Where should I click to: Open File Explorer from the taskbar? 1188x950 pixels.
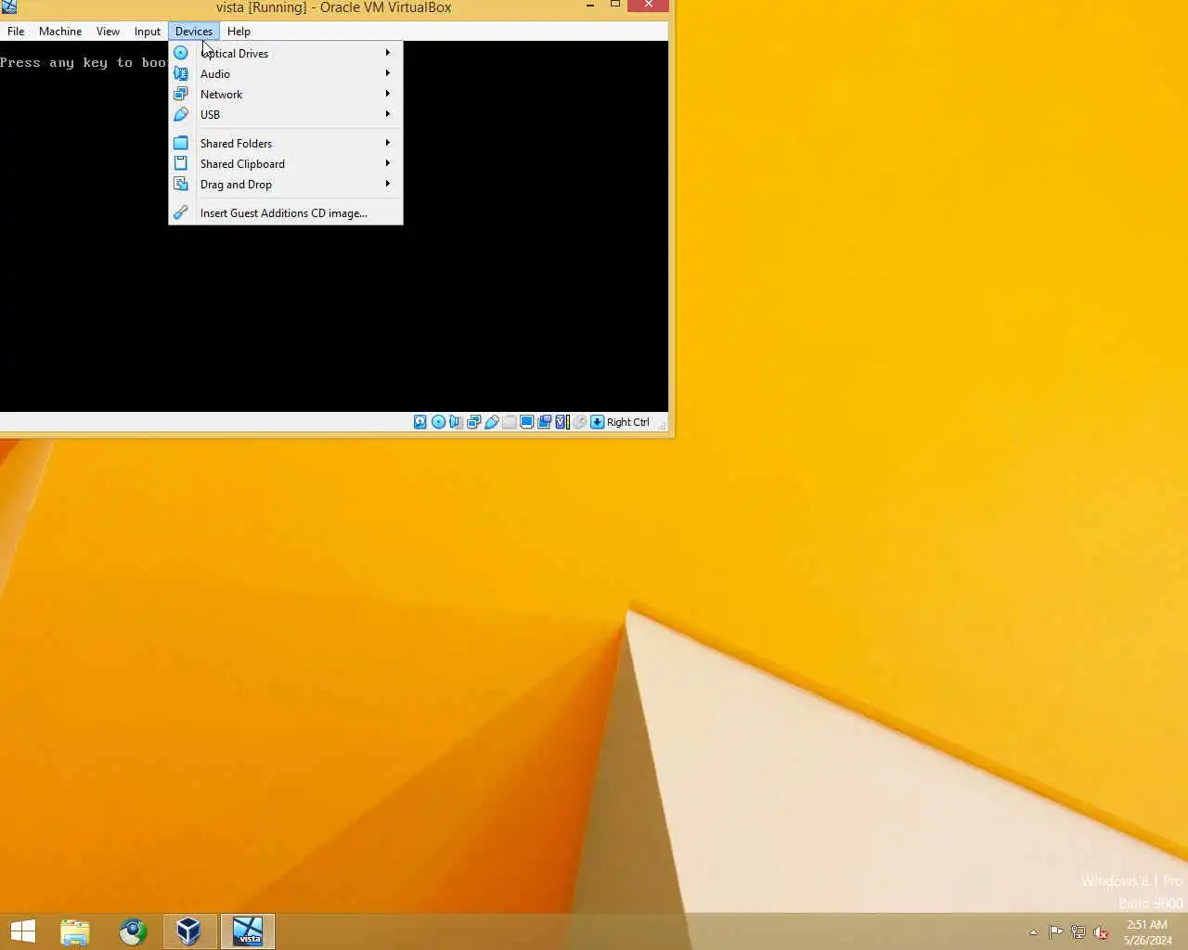click(x=75, y=931)
